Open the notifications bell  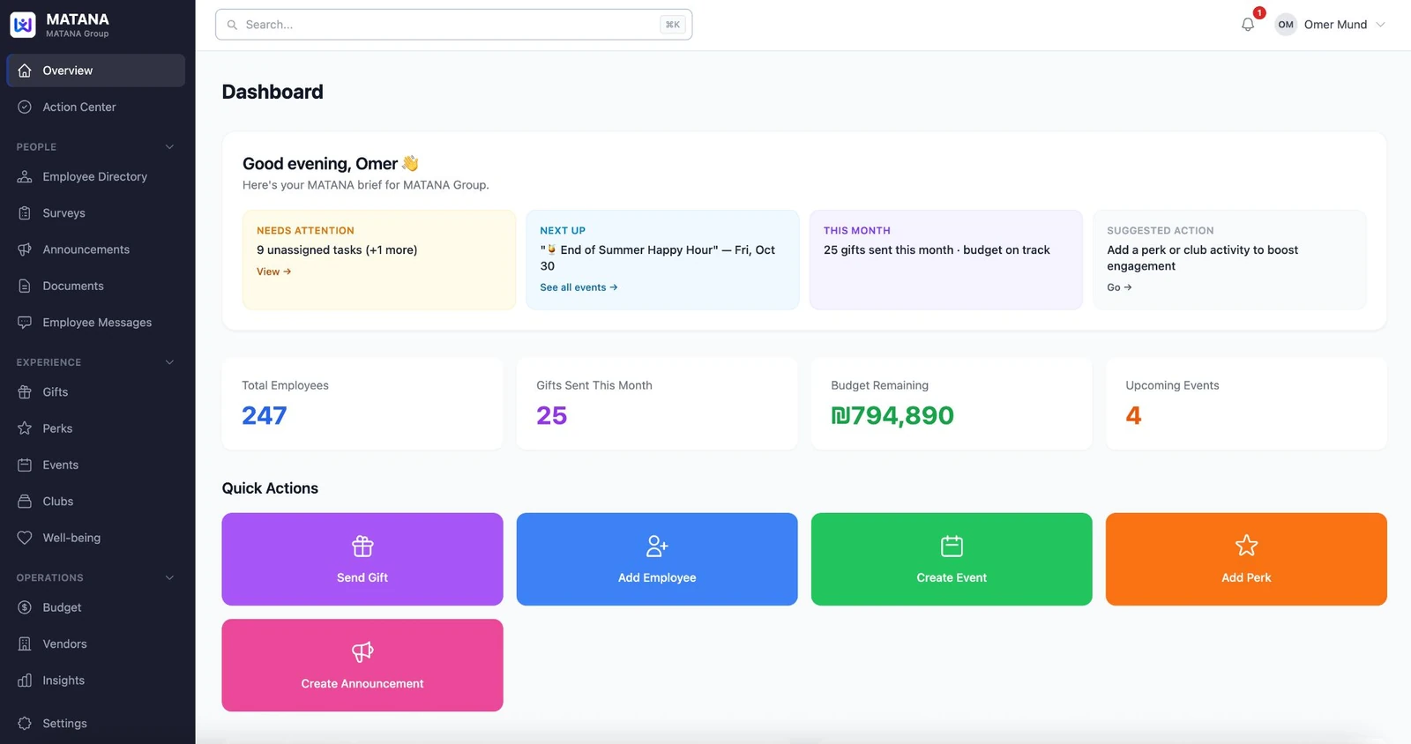point(1248,25)
